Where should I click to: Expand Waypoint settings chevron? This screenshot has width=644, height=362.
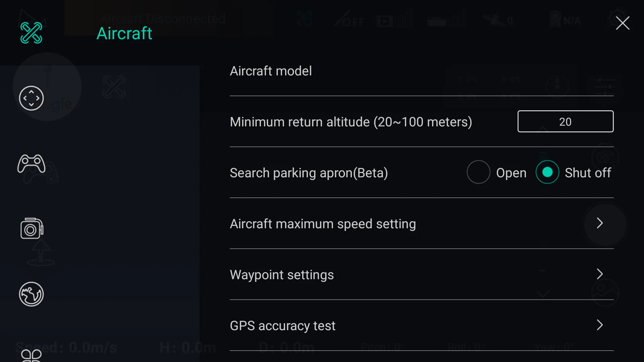600,274
